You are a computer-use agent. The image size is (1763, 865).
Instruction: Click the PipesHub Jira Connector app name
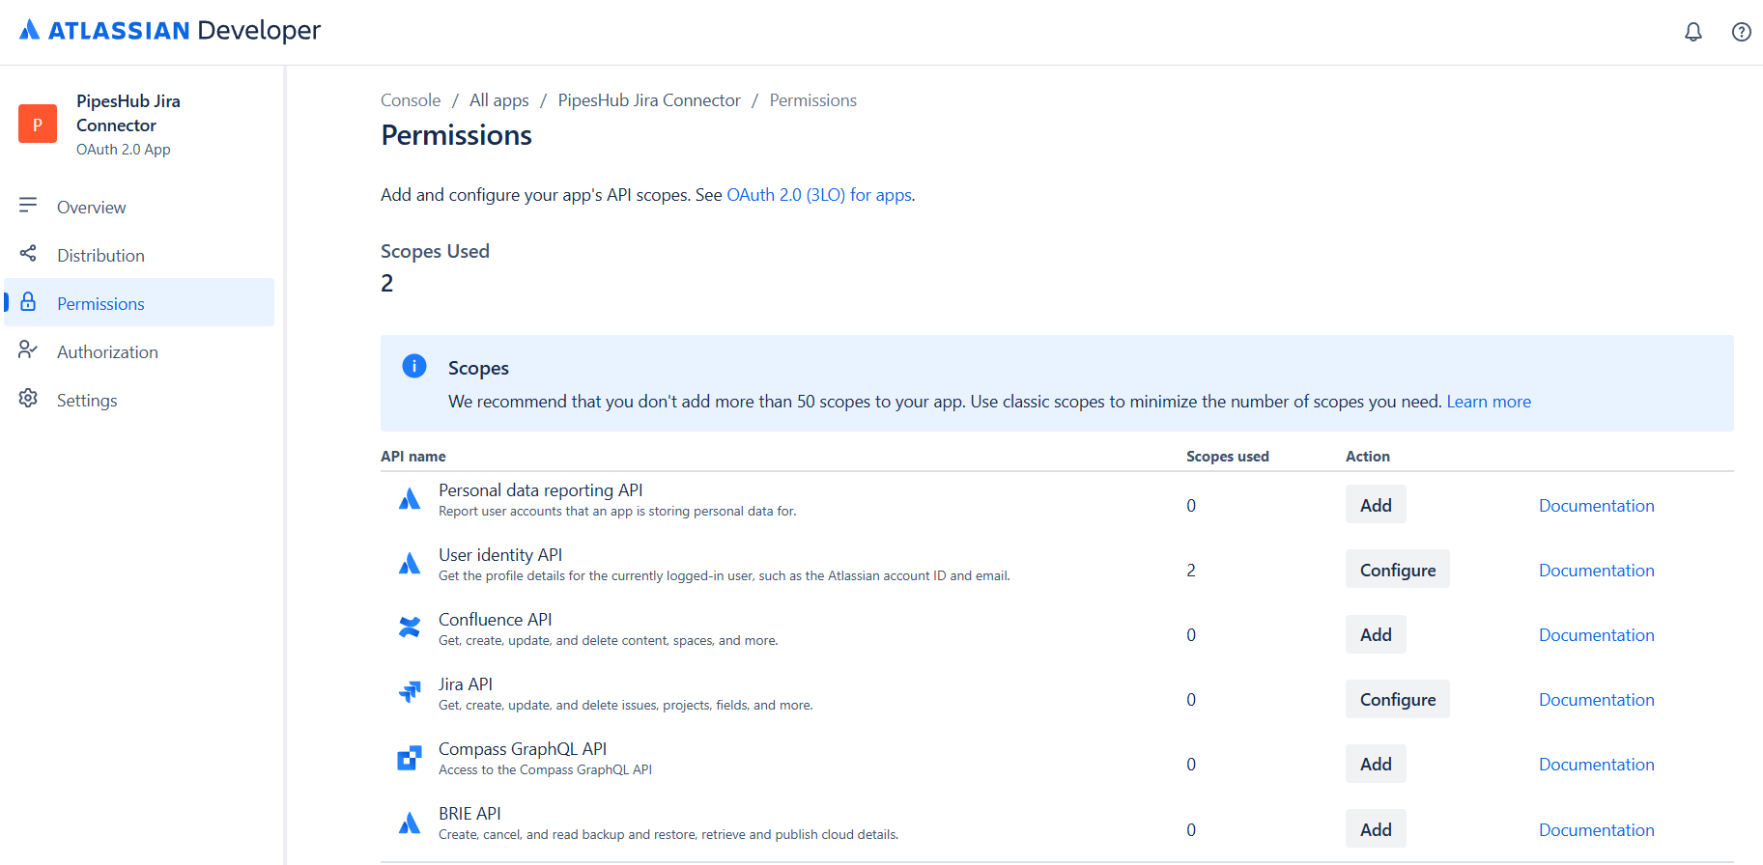click(x=128, y=113)
